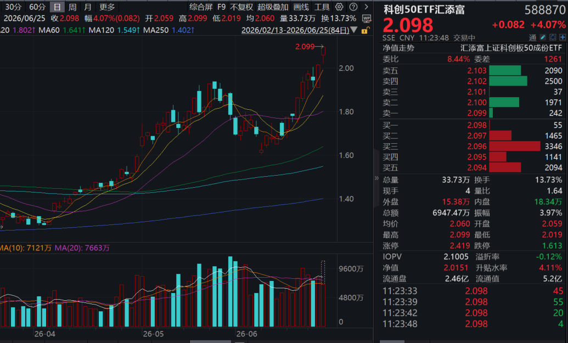Click the date range 2026/02/13-2026/06/25 link

coord(295,30)
